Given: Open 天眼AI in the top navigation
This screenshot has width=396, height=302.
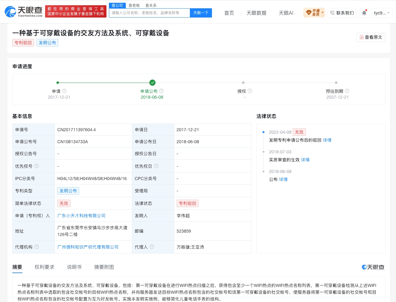Looking at the screenshot, I should point(286,13).
